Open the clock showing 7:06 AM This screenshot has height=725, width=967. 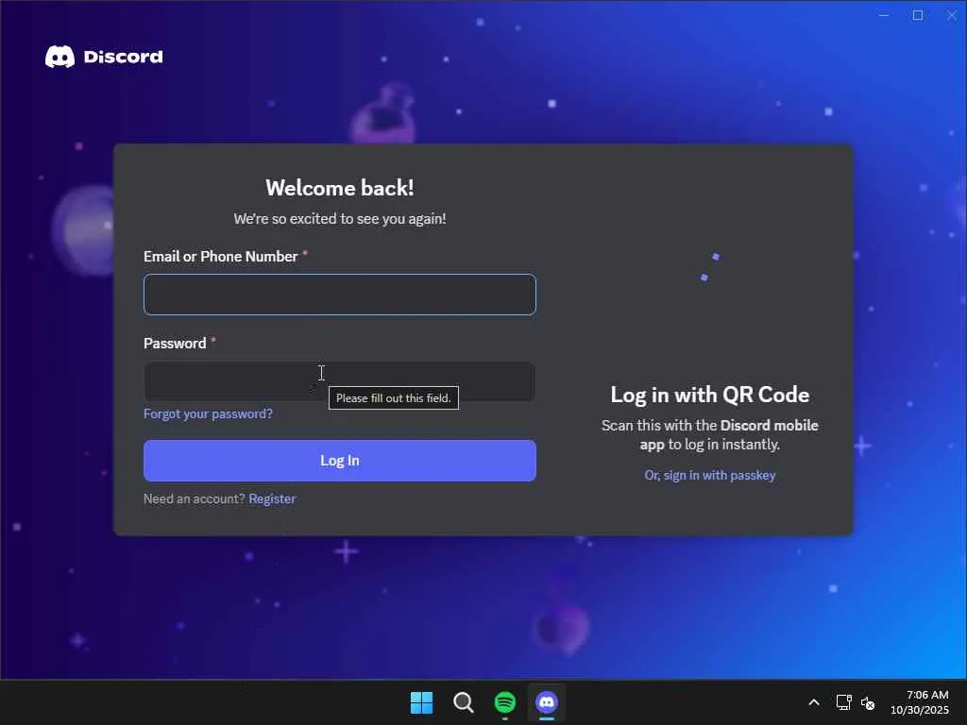(920, 702)
